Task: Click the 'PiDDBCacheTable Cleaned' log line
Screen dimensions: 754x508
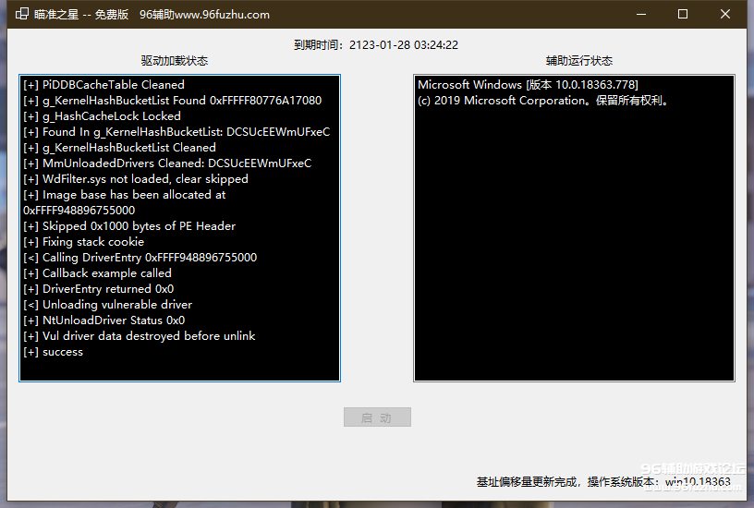Action: [x=103, y=85]
